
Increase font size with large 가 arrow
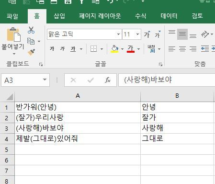pyautogui.click(x=147, y=34)
